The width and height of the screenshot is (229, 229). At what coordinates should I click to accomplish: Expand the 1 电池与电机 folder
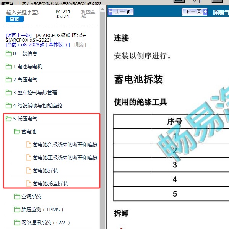(x=28, y=67)
